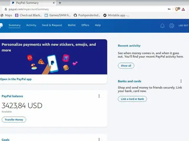Open account settings gear icon
The width and height of the screenshot is (189, 141).
point(172,26)
